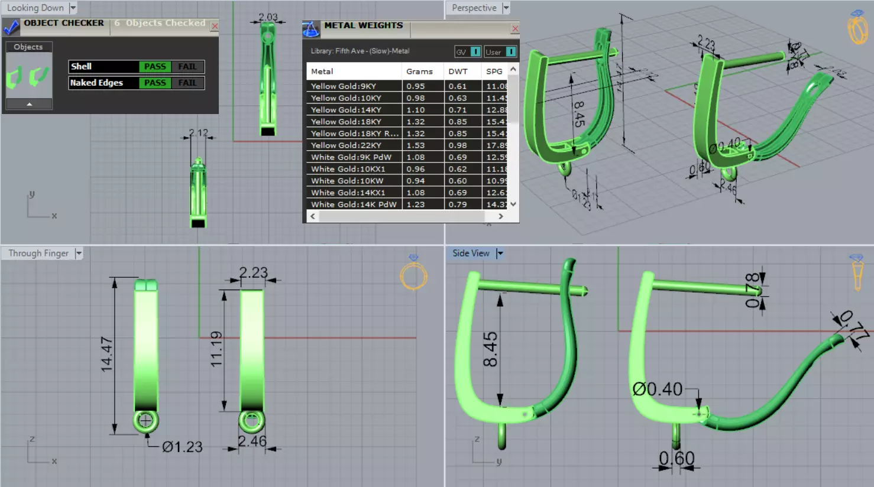The width and height of the screenshot is (874, 487).
Task: Open the Side View viewport dropdown
Action: coord(500,253)
